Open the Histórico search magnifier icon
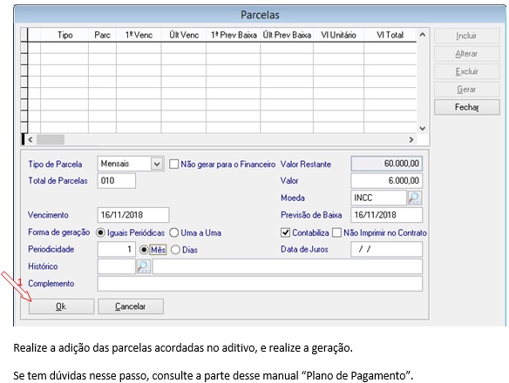Screen dimensions: 509x383 click(143, 266)
